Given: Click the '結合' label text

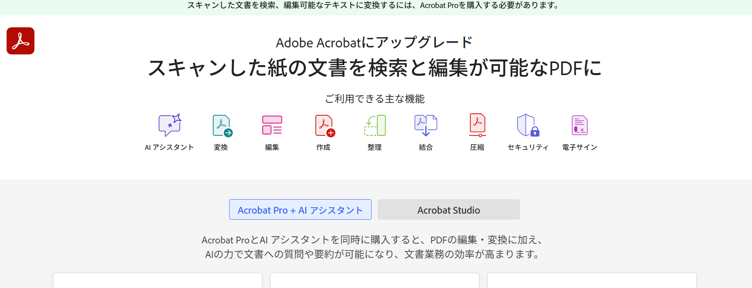Looking at the screenshot, I should tap(426, 147).
